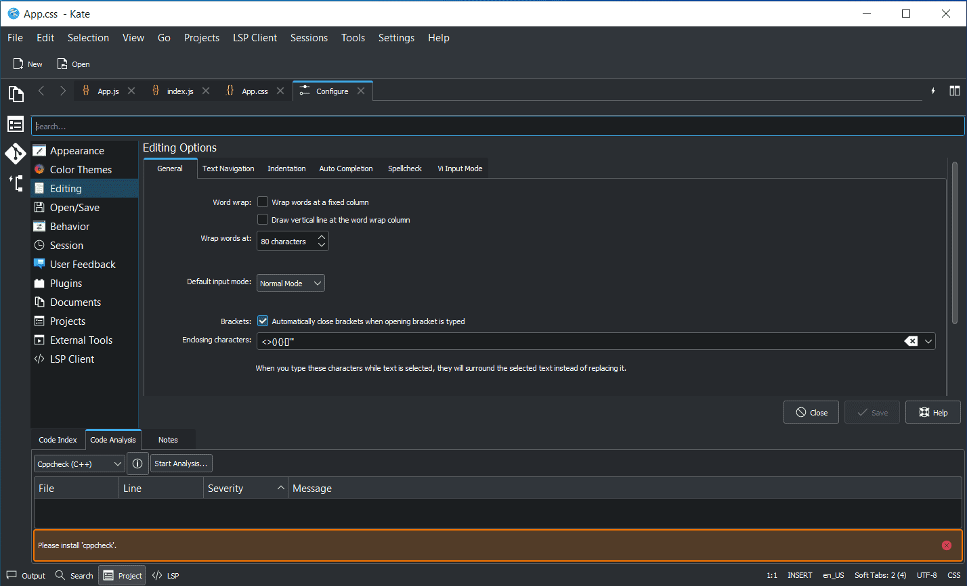Open the symbol outline sidebar icon

pyautogui.click(x=16, y=183)
